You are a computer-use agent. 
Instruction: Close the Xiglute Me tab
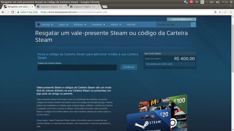pos(65,7)
